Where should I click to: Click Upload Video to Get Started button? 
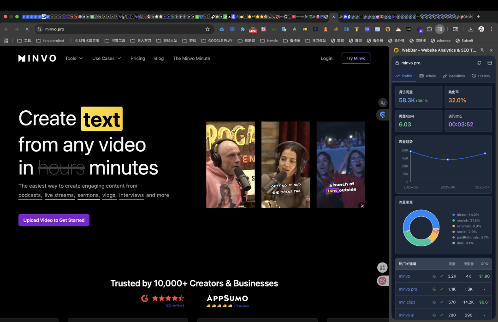(x=54, y=220)
